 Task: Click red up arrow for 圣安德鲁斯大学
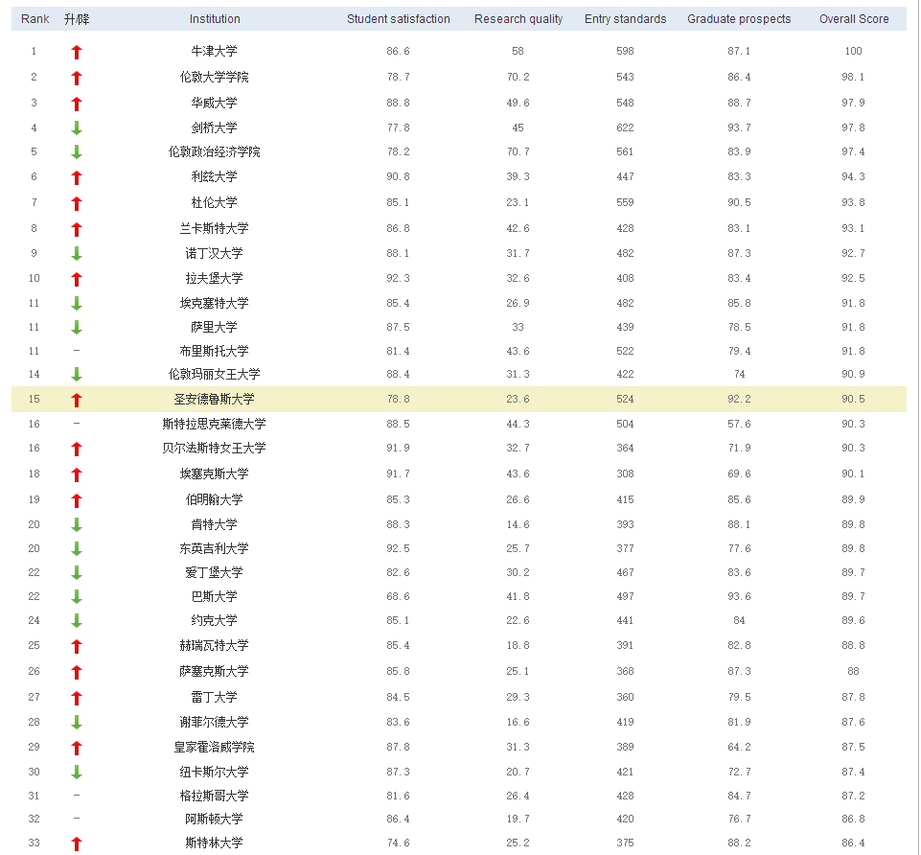[x=77, y=400]
